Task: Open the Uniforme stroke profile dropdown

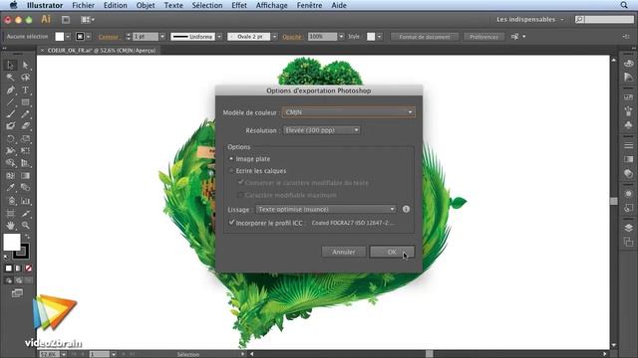Action: tap(219, 37)
